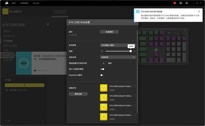Click the yellow 默认配置文件 profile icon

(5, 11)
